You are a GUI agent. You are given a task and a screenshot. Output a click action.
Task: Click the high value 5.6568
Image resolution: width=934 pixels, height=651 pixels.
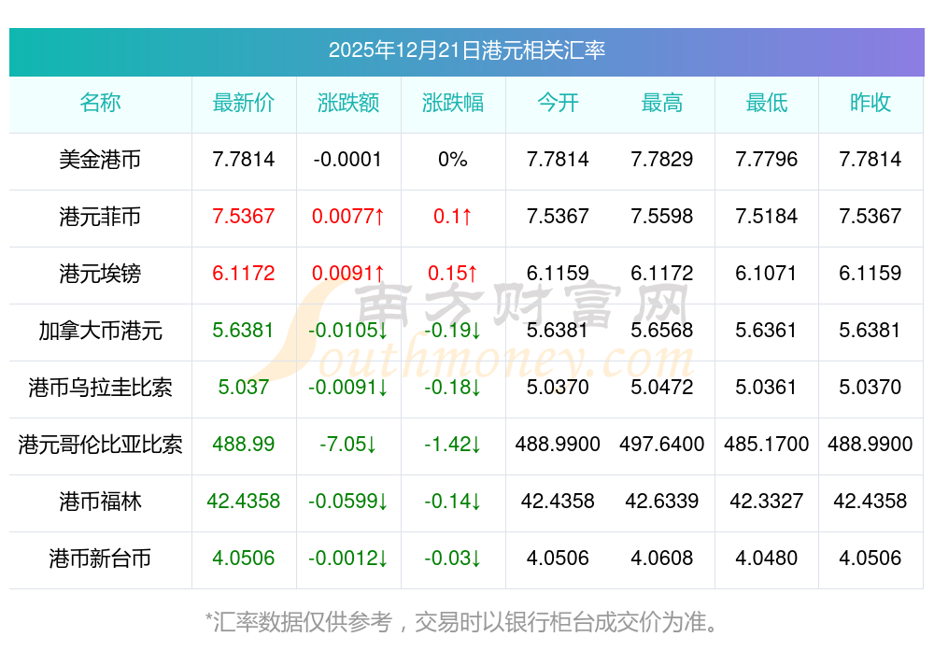point(662,330)
